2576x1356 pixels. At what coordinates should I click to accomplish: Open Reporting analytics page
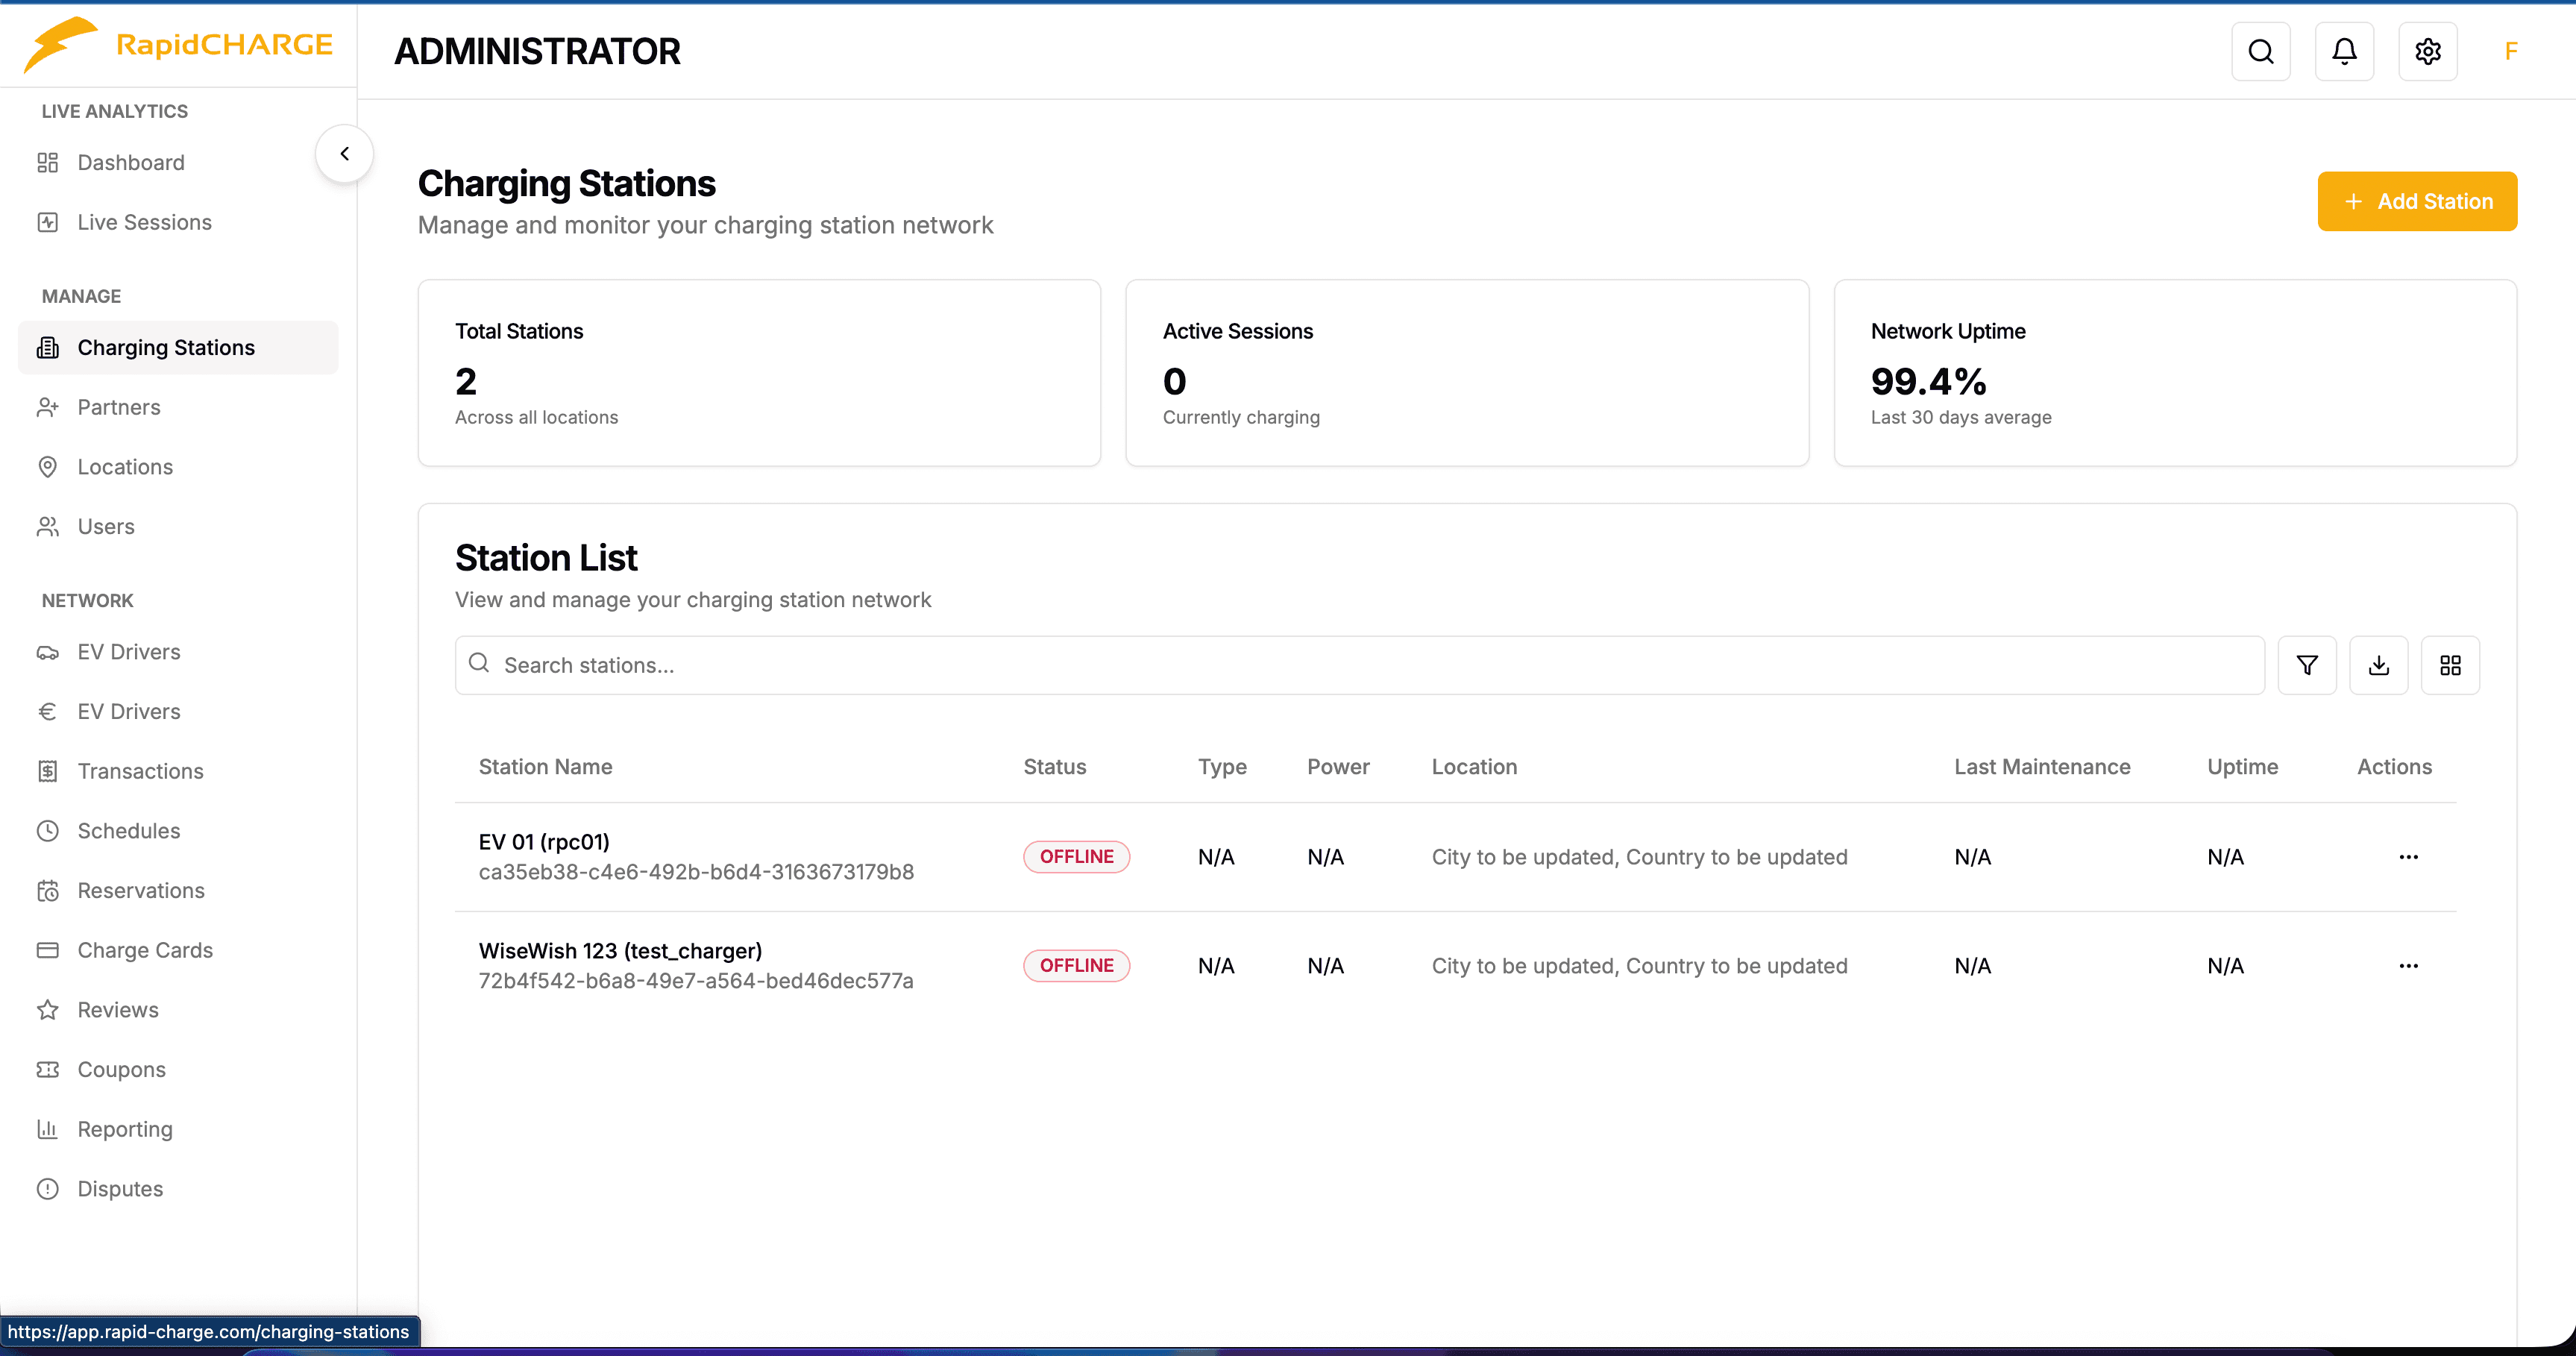coord(125,1128)
